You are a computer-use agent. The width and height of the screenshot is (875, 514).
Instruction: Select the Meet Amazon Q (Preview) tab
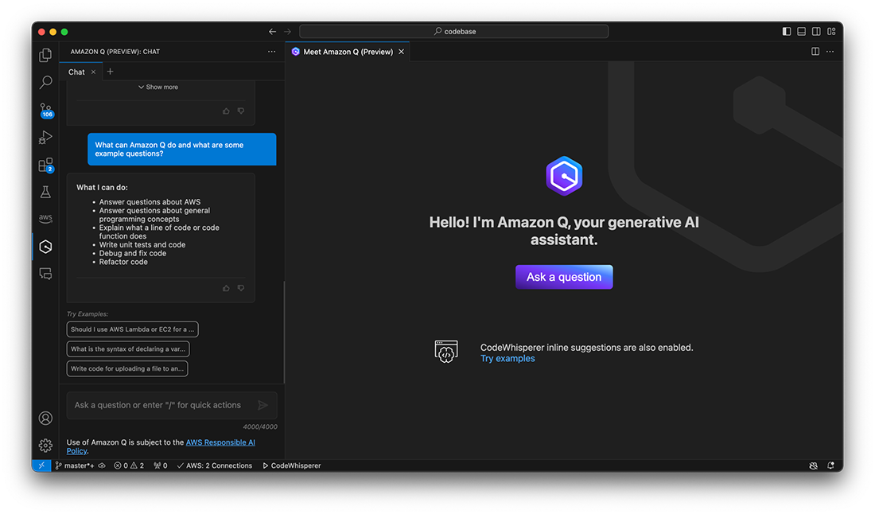(348, 52)
